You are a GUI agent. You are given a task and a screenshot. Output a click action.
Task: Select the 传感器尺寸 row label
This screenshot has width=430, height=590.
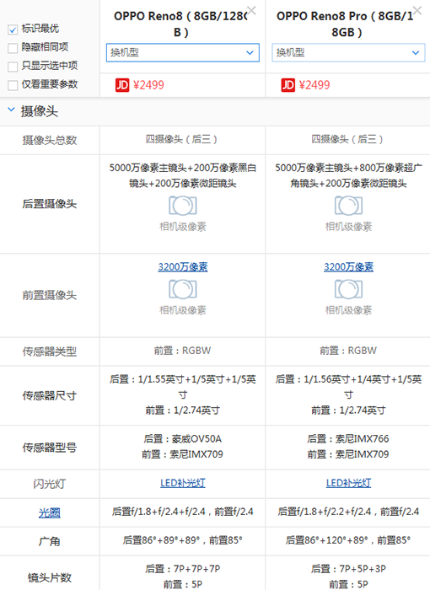[x=50, y=395]
